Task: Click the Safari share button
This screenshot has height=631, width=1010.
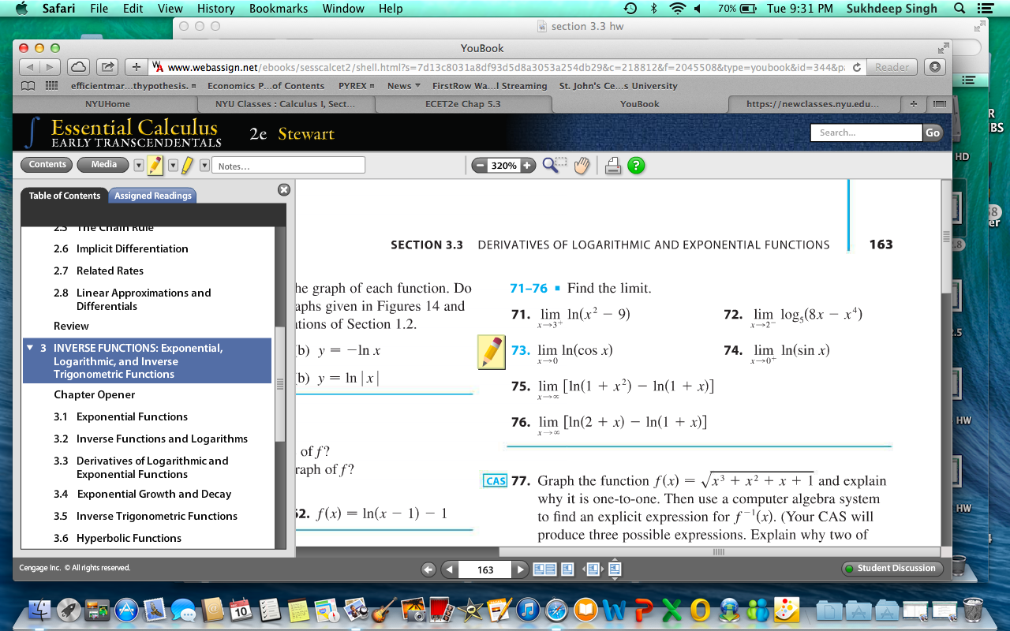Action: (x=108, y=67)
